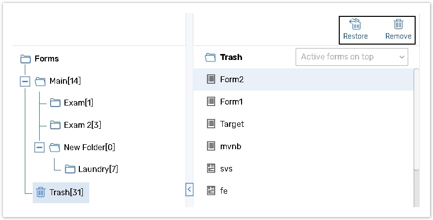Screen dimensions: 433x220
Task: Select the Target form entry
Action: pos(232,124)
